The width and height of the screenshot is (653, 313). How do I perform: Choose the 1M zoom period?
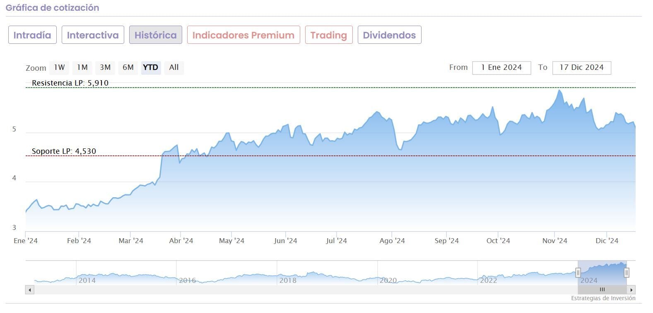(82, 67)
